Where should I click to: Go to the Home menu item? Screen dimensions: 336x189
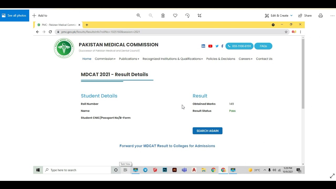coord(87,59)
